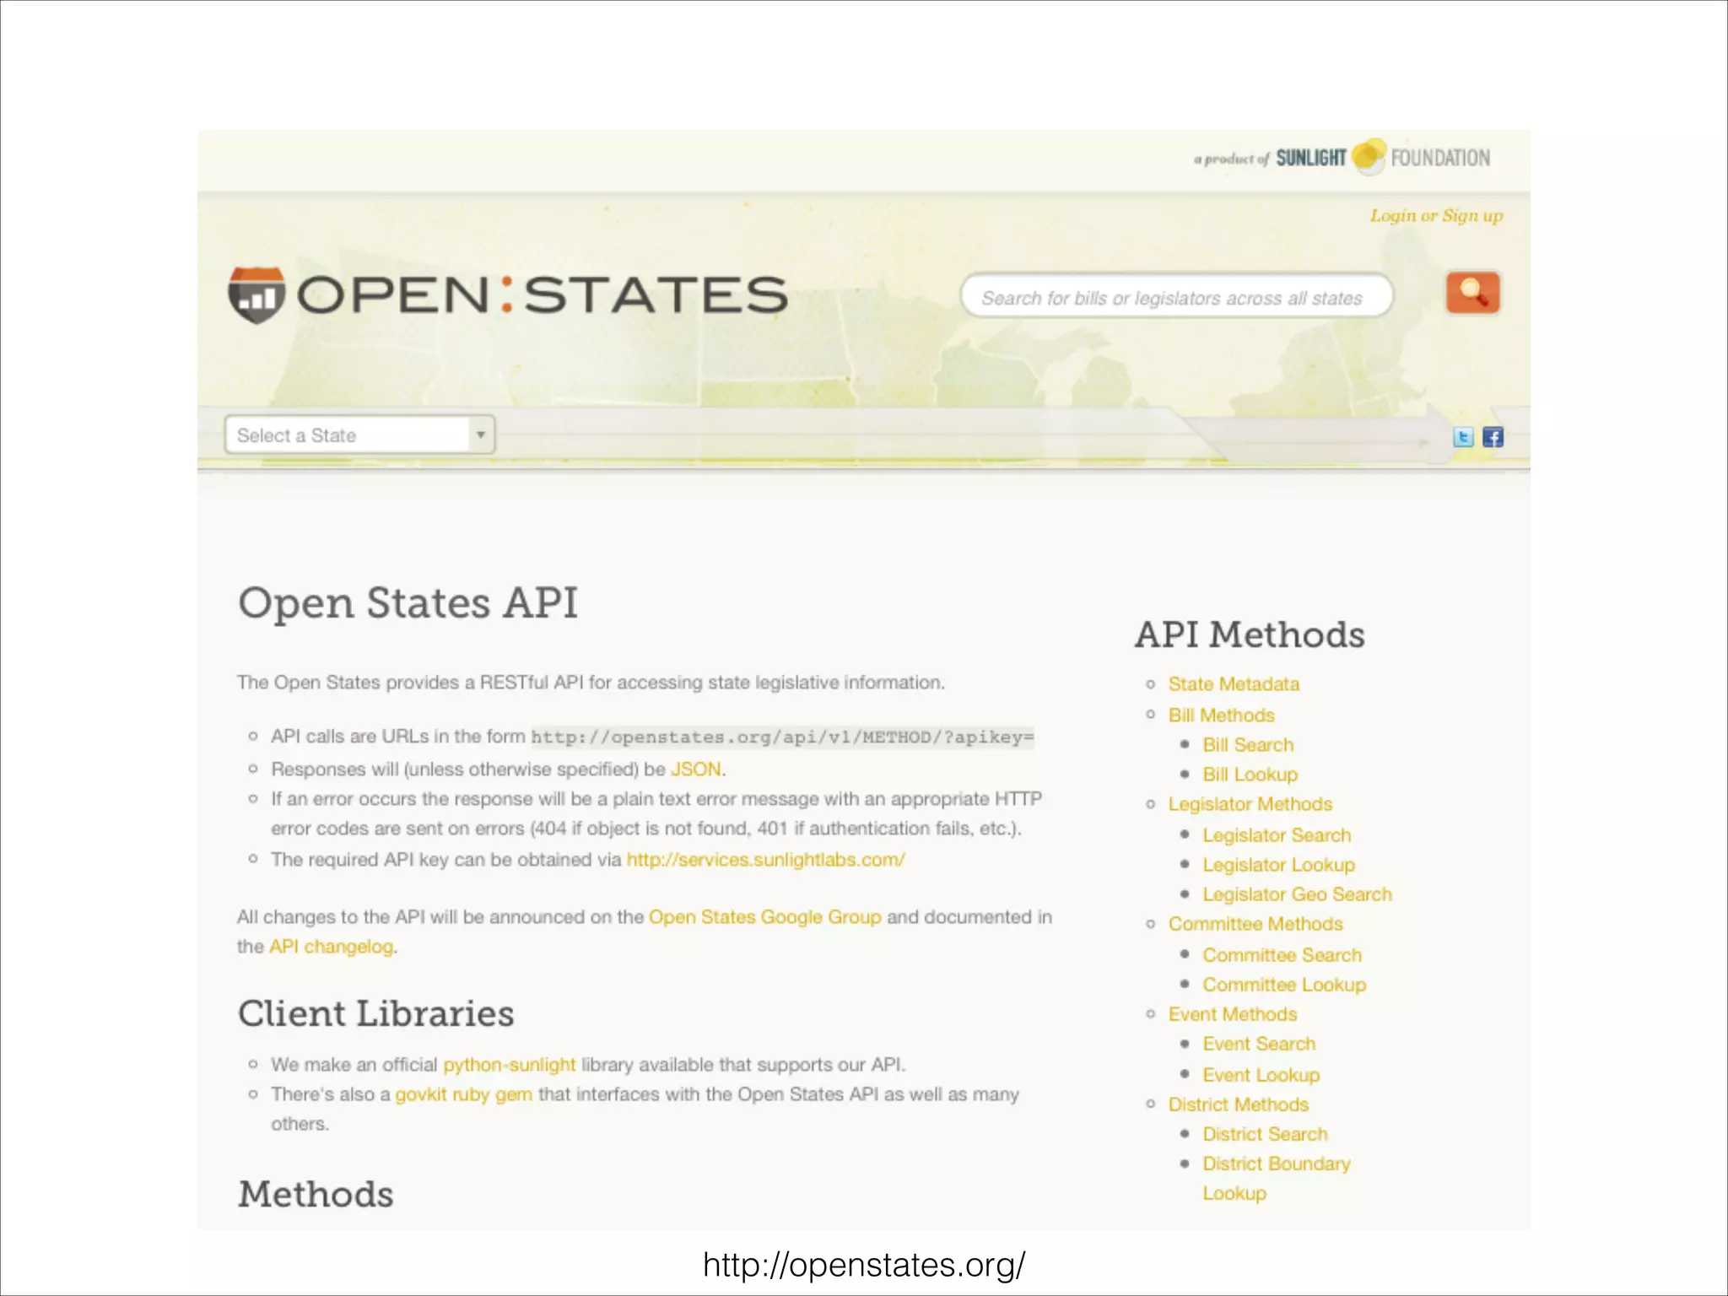
Task: Open the District Search method
Action: 1265,1134
